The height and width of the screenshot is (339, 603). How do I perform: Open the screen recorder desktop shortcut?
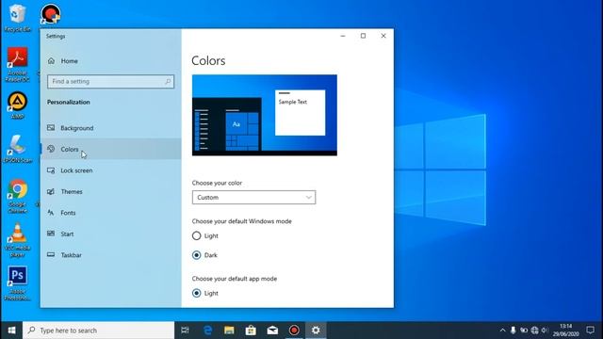point(50,14)
